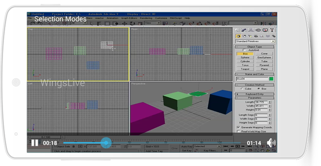Open the Modify panel tab icon
The height and width of the screenshot is (166, 321).
244,30
